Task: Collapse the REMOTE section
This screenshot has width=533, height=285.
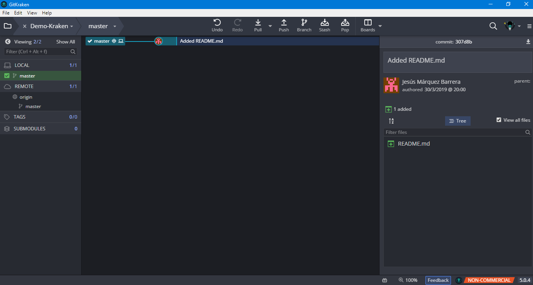Action: pyautogui.click(x=40, y=87)
